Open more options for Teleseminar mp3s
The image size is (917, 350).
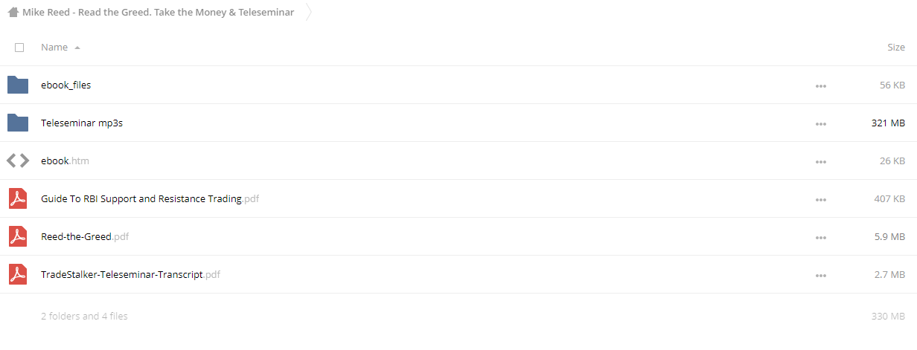click(821, 123)
